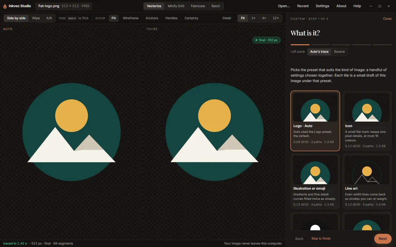Click the flat-logo.png file name
The width and height of the screenshot is (396, 247).
[x=49, y=6]
